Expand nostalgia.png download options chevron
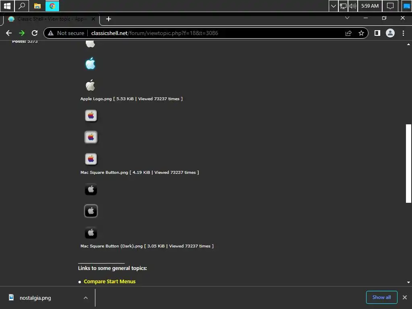This screenshot has height=309, width=412. [x=86, y=298]
